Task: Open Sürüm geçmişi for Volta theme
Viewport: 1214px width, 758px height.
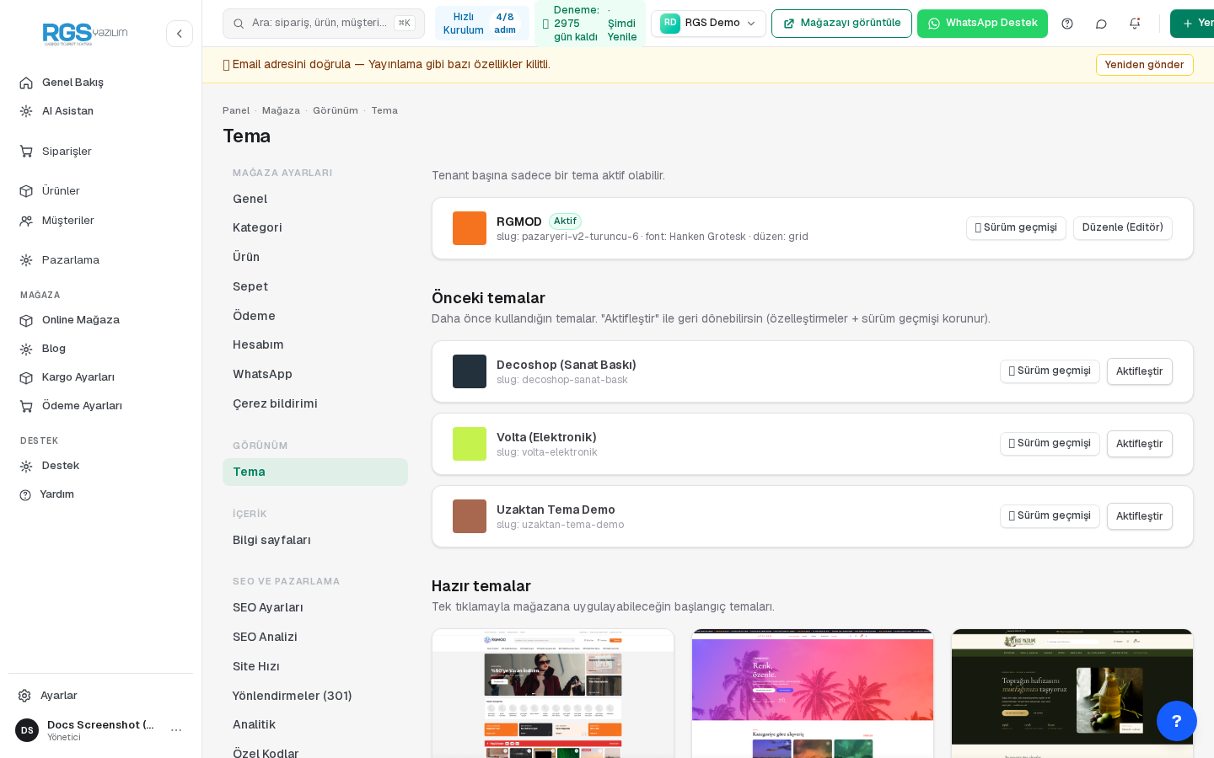Action: pyautogui.click(x=1050, y=444)
